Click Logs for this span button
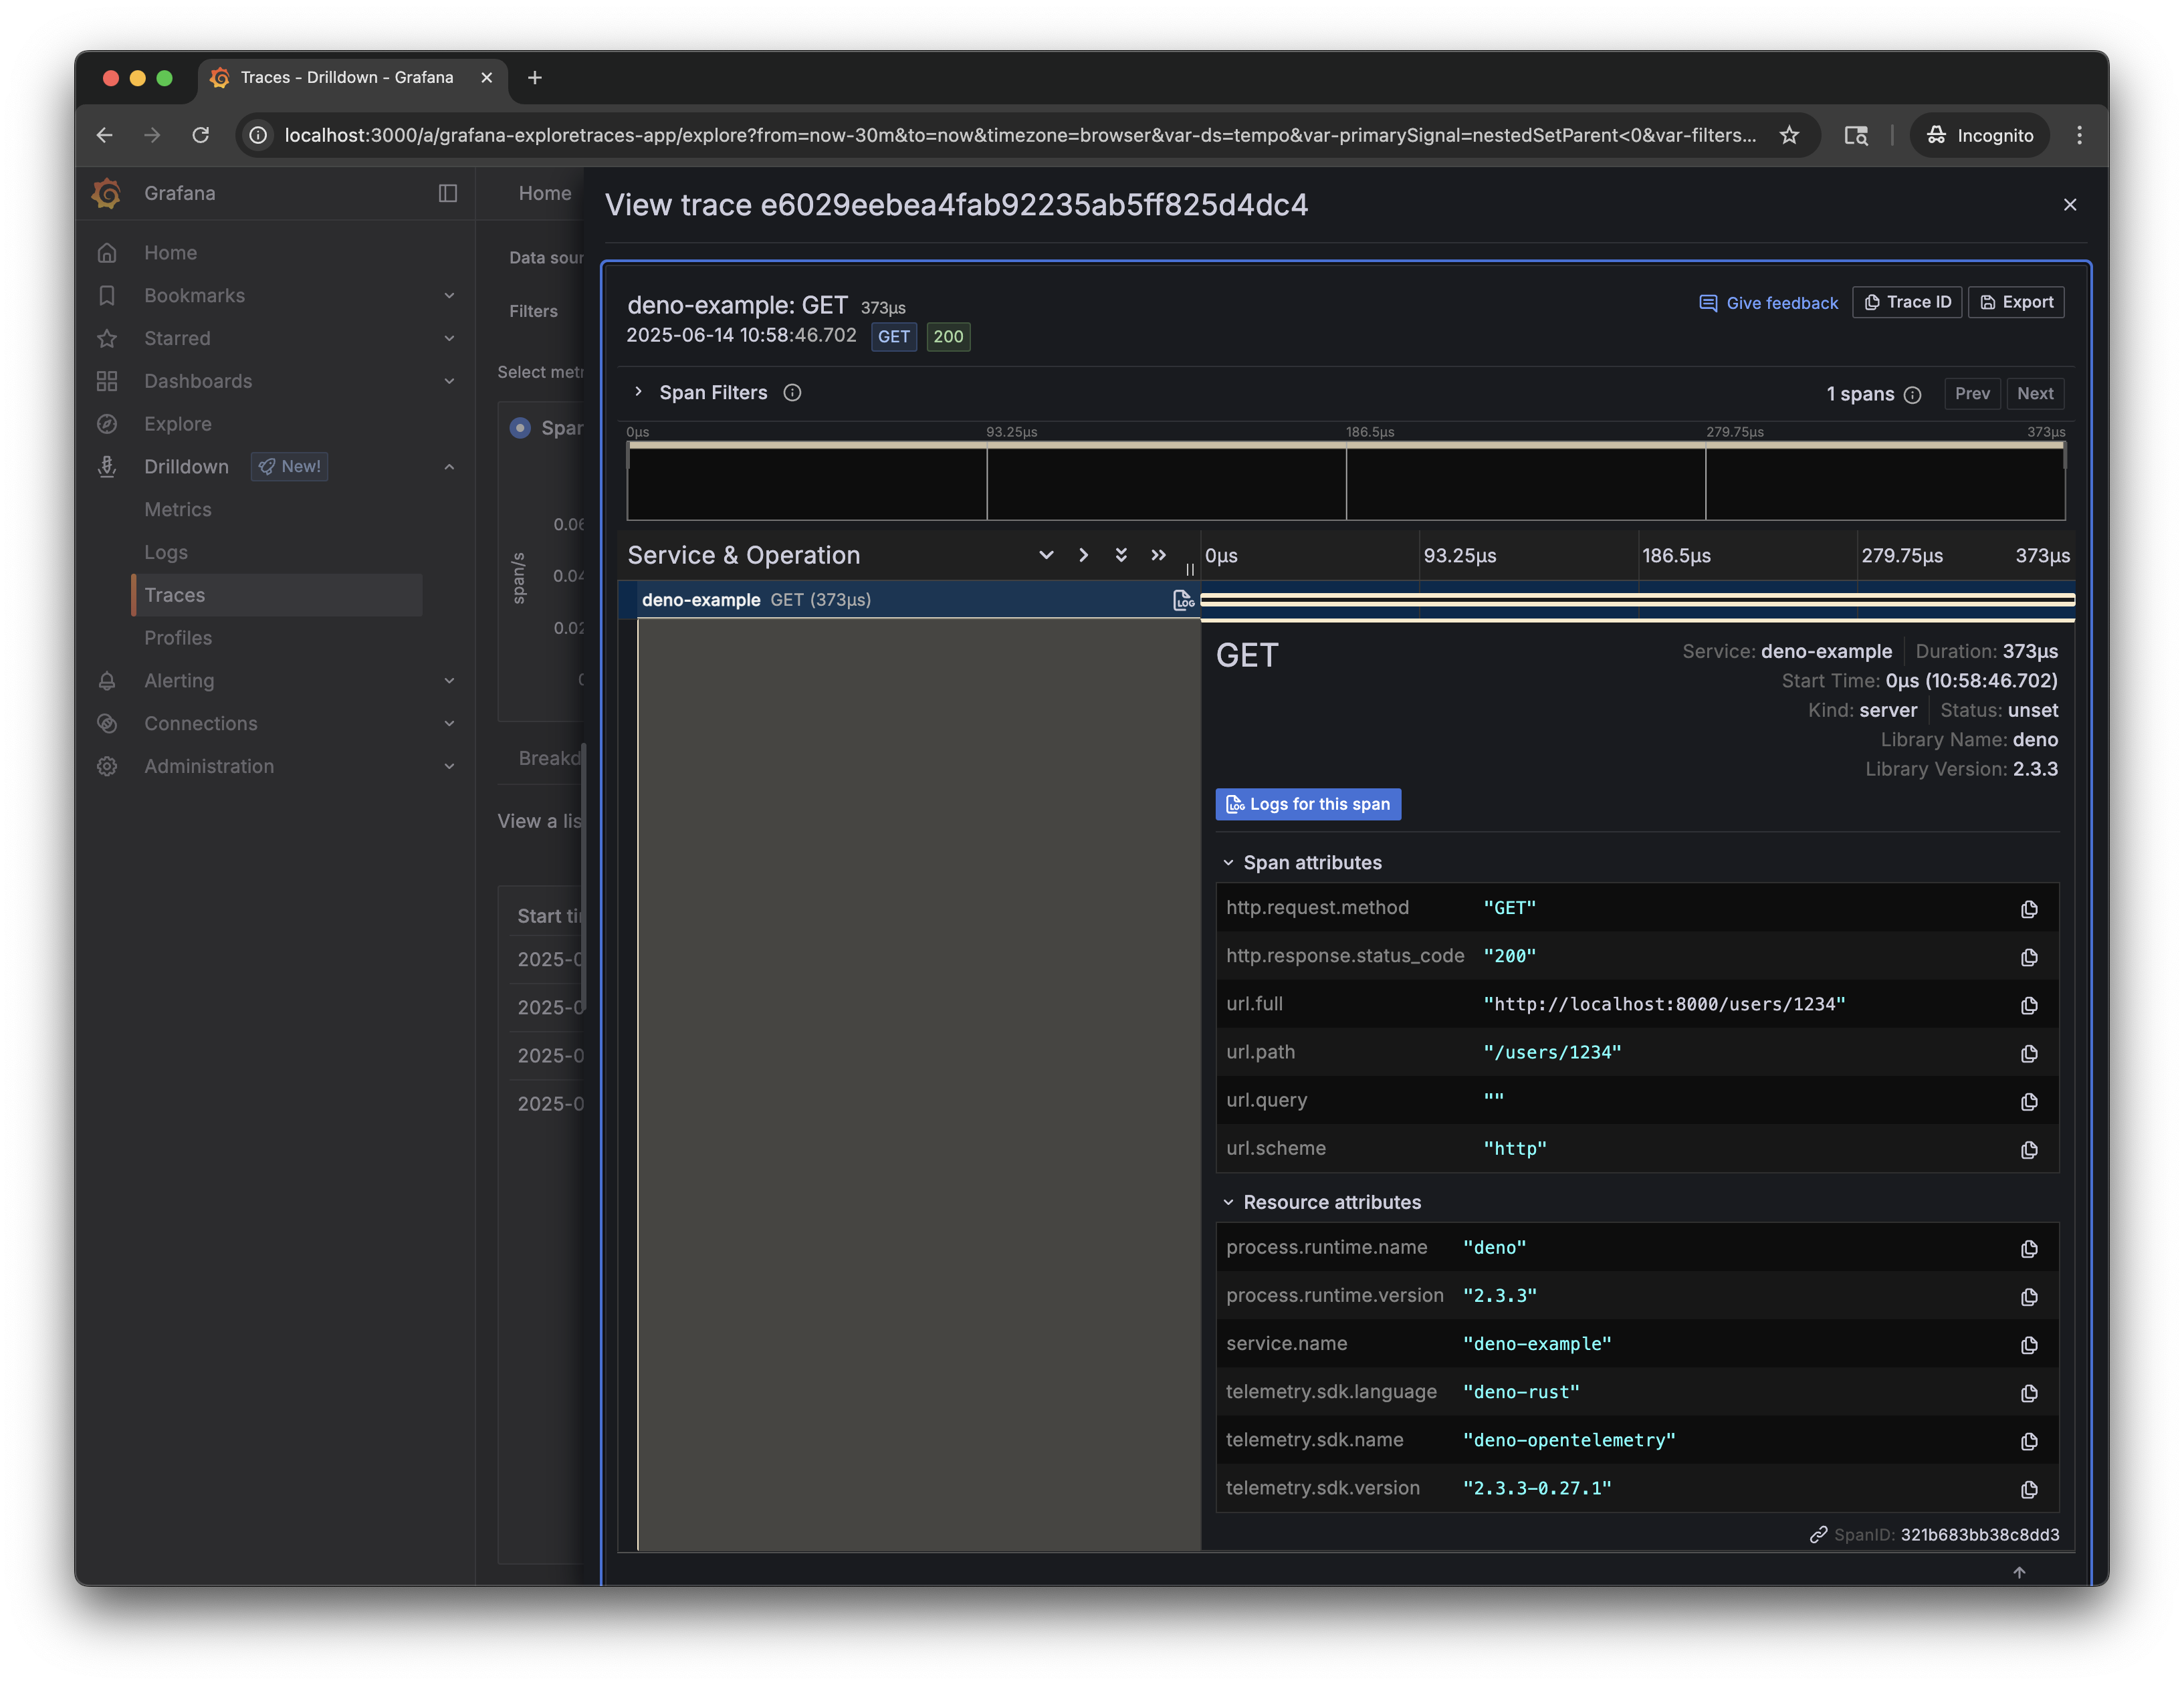Viewport: 2184px width, 1685px height. [1308, 804]
